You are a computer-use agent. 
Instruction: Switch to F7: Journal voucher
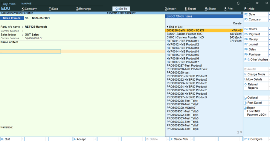(x=256, y=44)
